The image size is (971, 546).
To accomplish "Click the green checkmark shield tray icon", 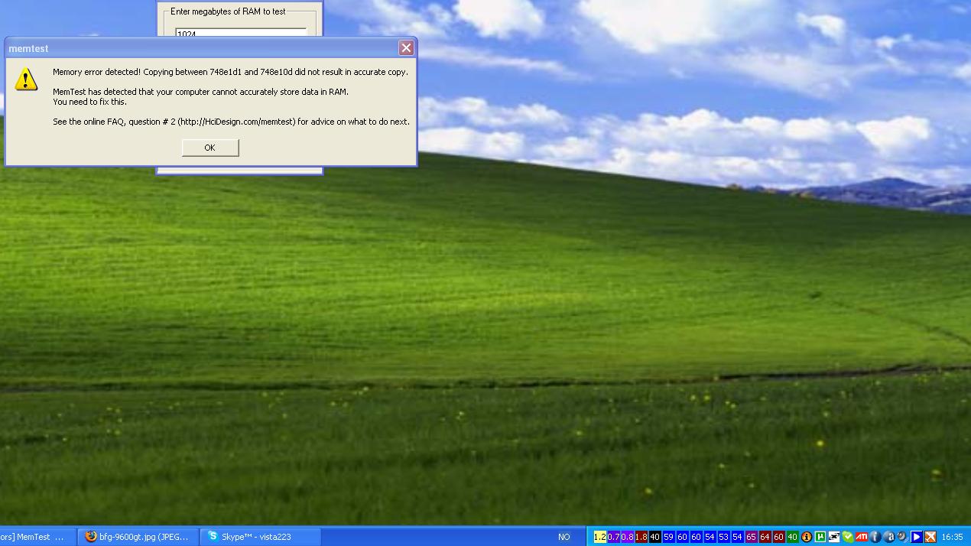I will click(847, 537).
